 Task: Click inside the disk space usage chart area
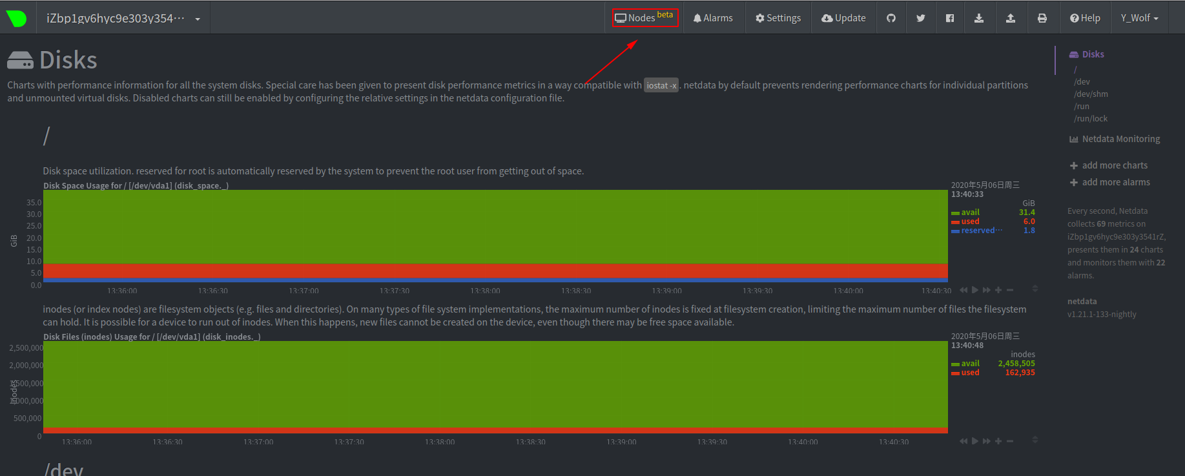click(495, 236)
